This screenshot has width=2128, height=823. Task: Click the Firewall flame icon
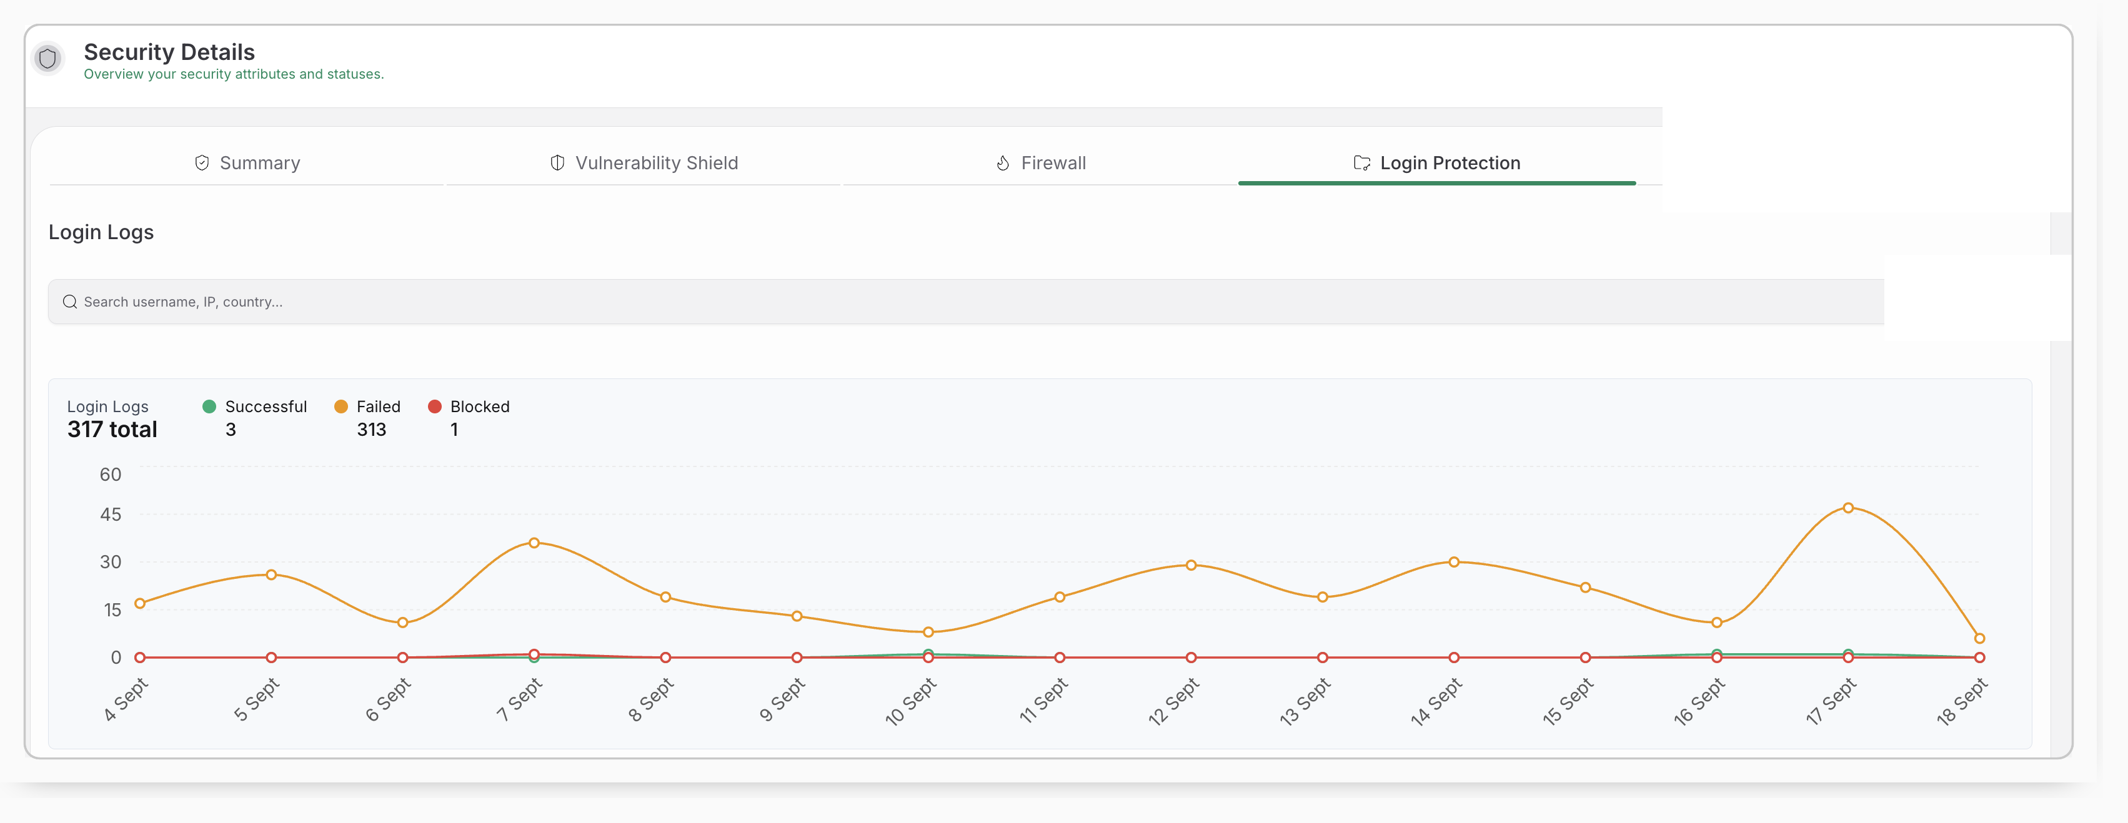click(1003, 162)
